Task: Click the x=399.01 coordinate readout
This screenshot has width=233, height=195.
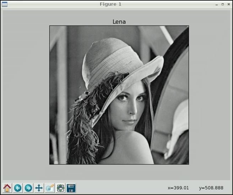Action: tap(178, 188)
